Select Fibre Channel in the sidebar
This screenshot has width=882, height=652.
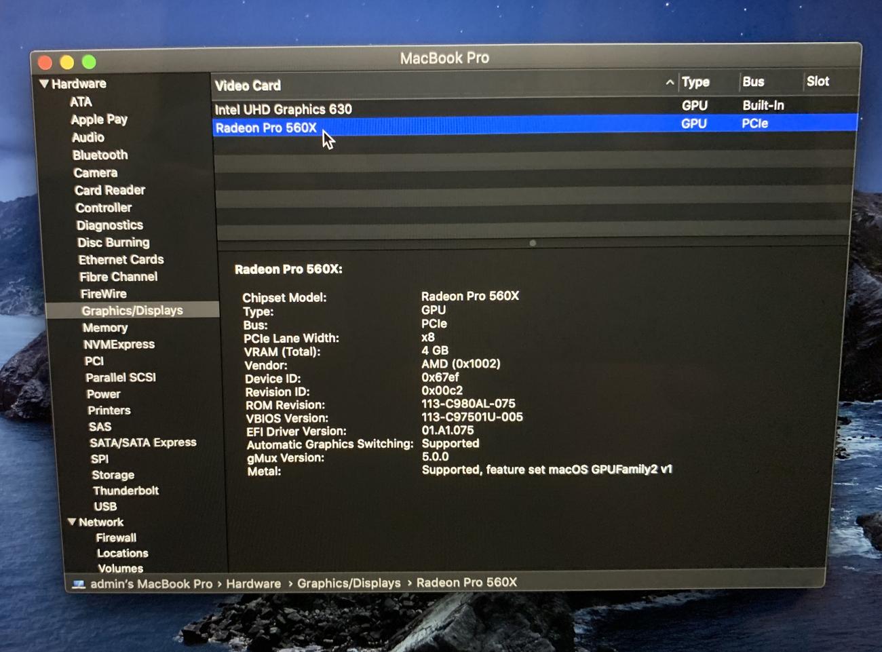coord(119,277)
